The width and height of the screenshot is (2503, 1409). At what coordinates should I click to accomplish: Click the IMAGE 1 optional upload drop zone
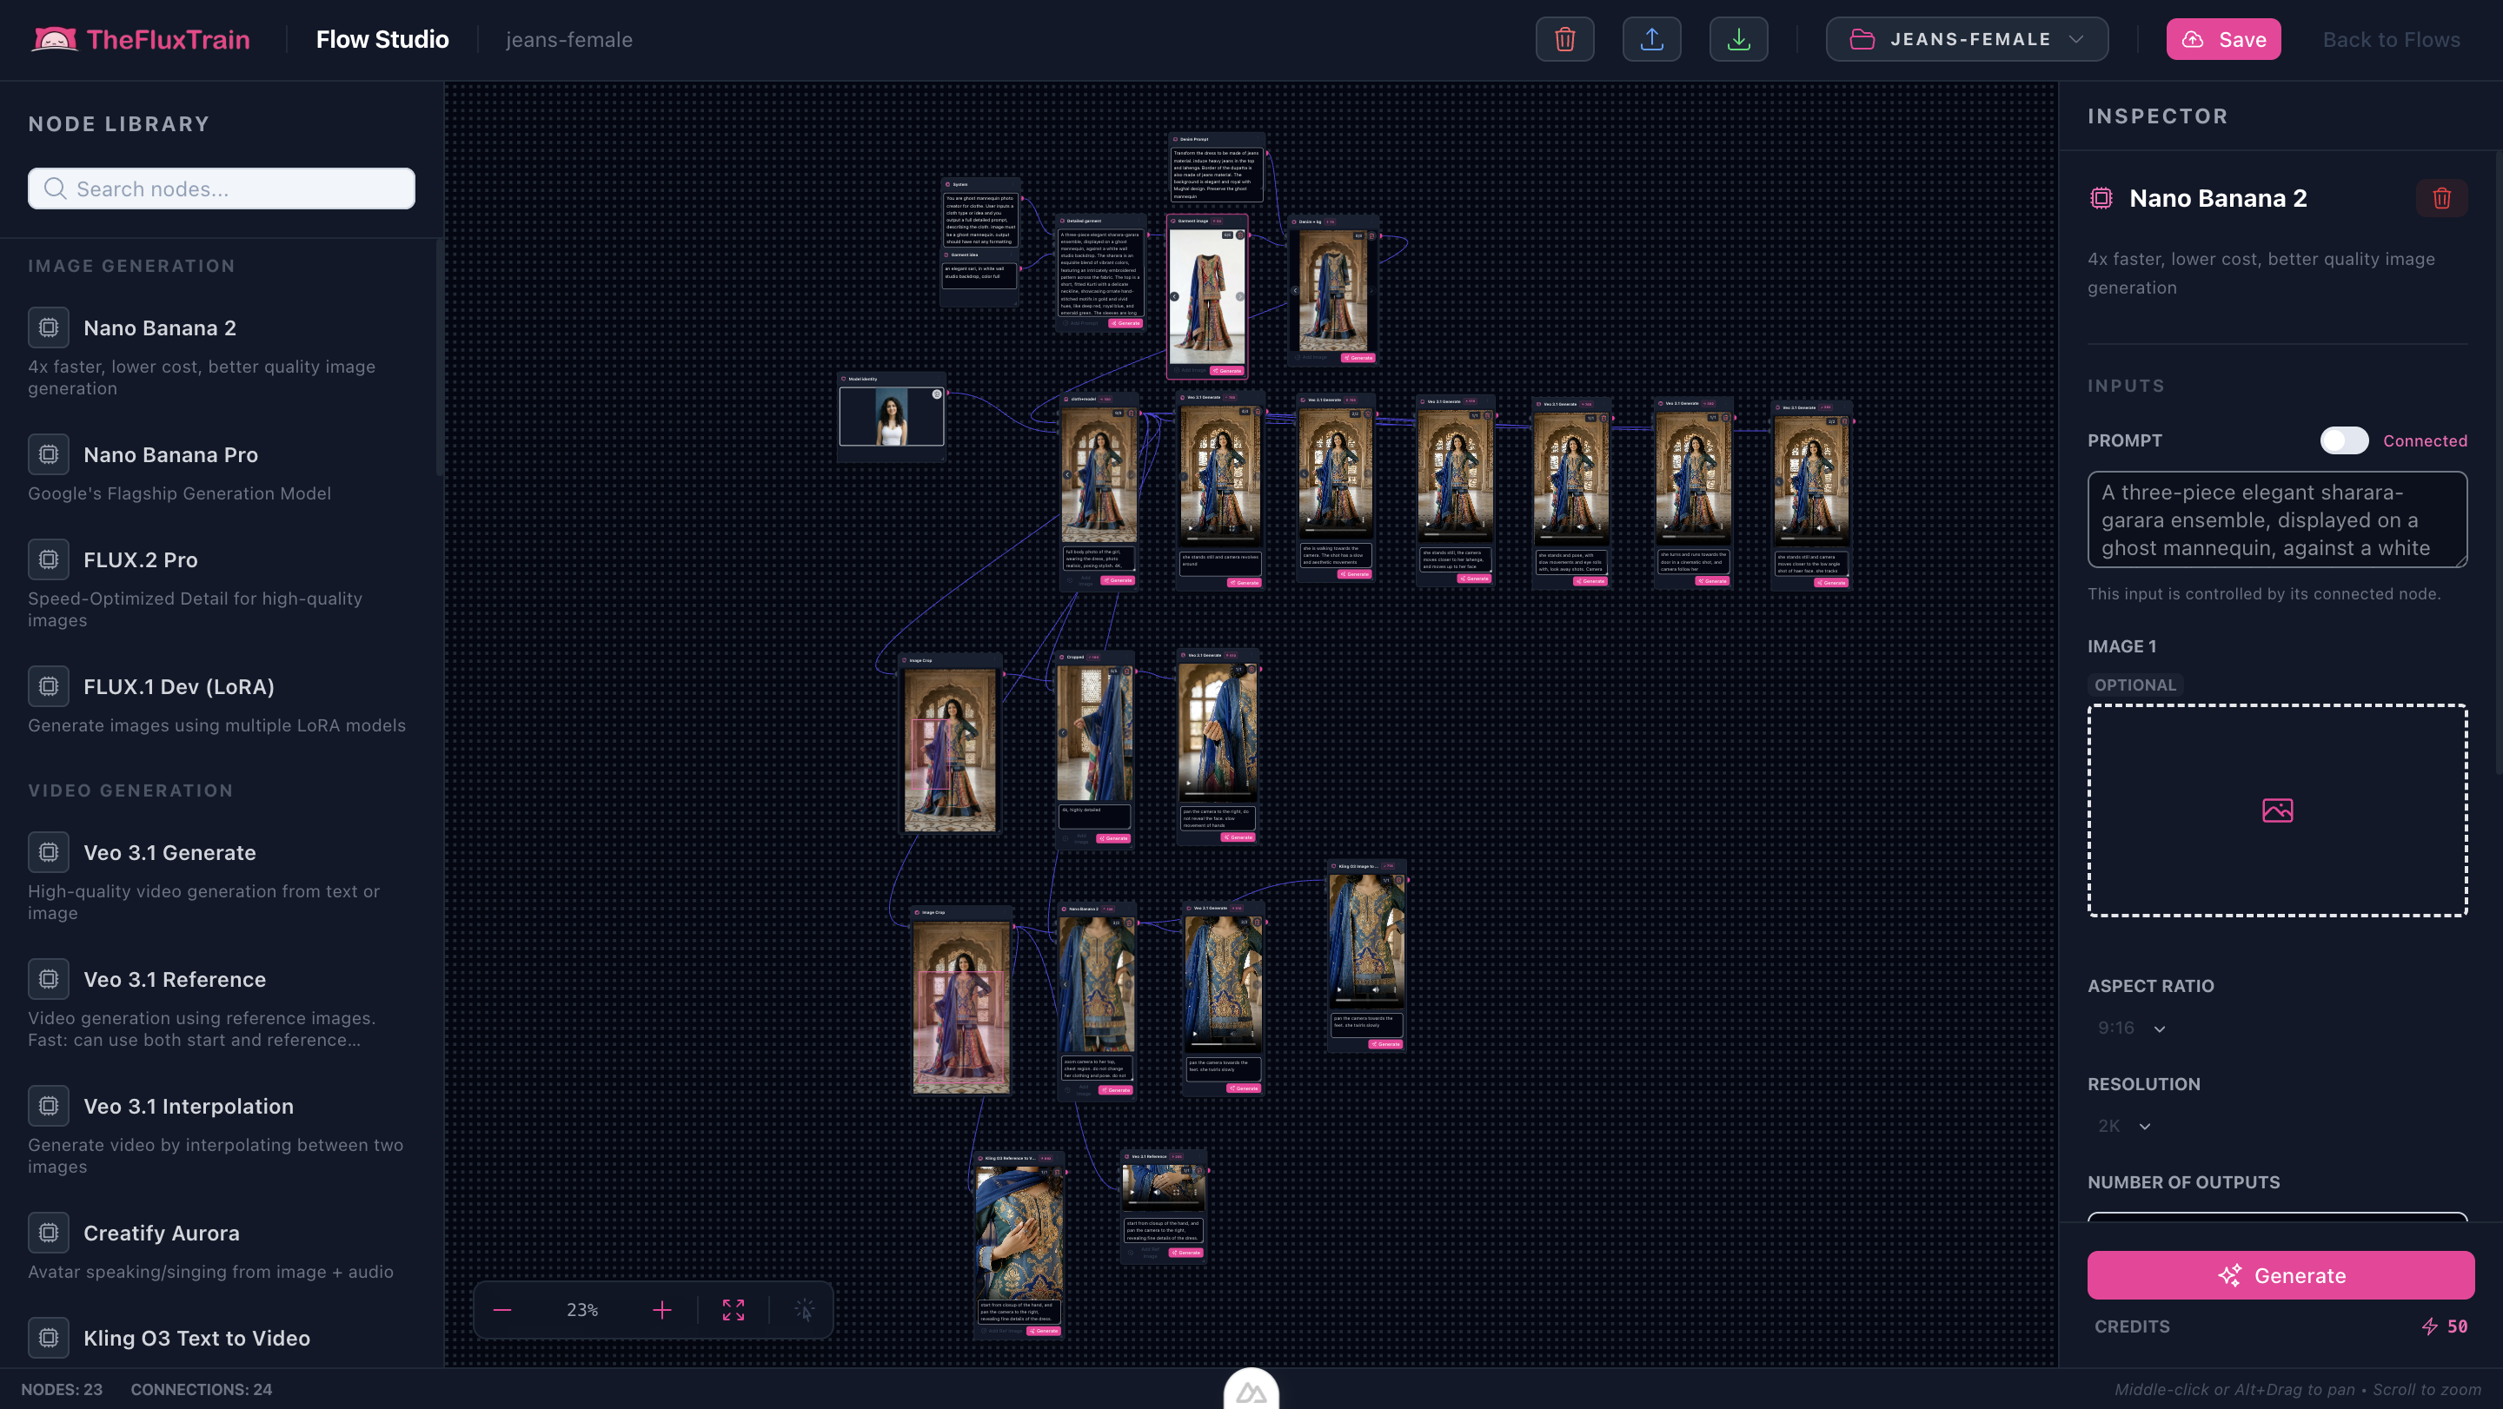pos(2277,810)
